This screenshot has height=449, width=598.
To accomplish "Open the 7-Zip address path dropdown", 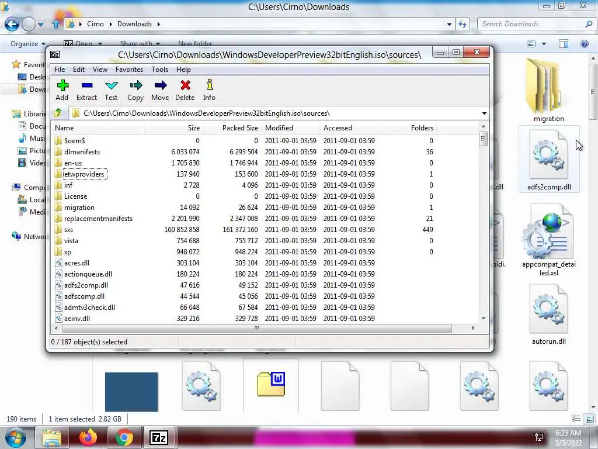I will 484,113.
